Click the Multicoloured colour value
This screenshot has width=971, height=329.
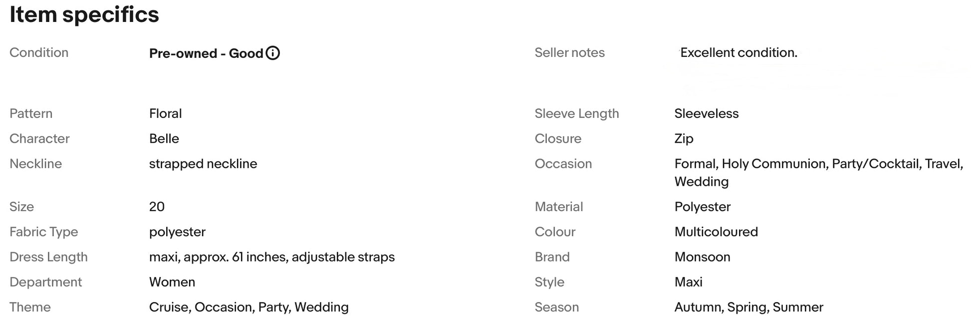click(716, 232)
